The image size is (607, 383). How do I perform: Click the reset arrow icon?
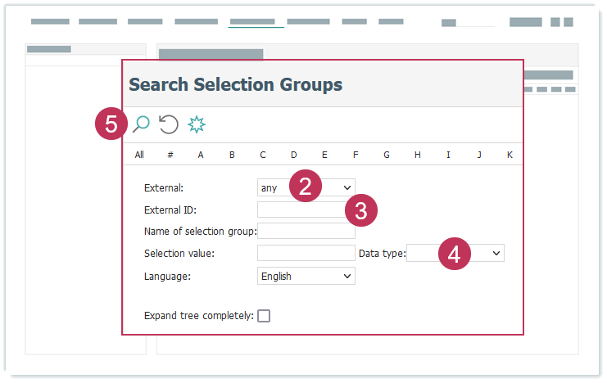[169, 124]
